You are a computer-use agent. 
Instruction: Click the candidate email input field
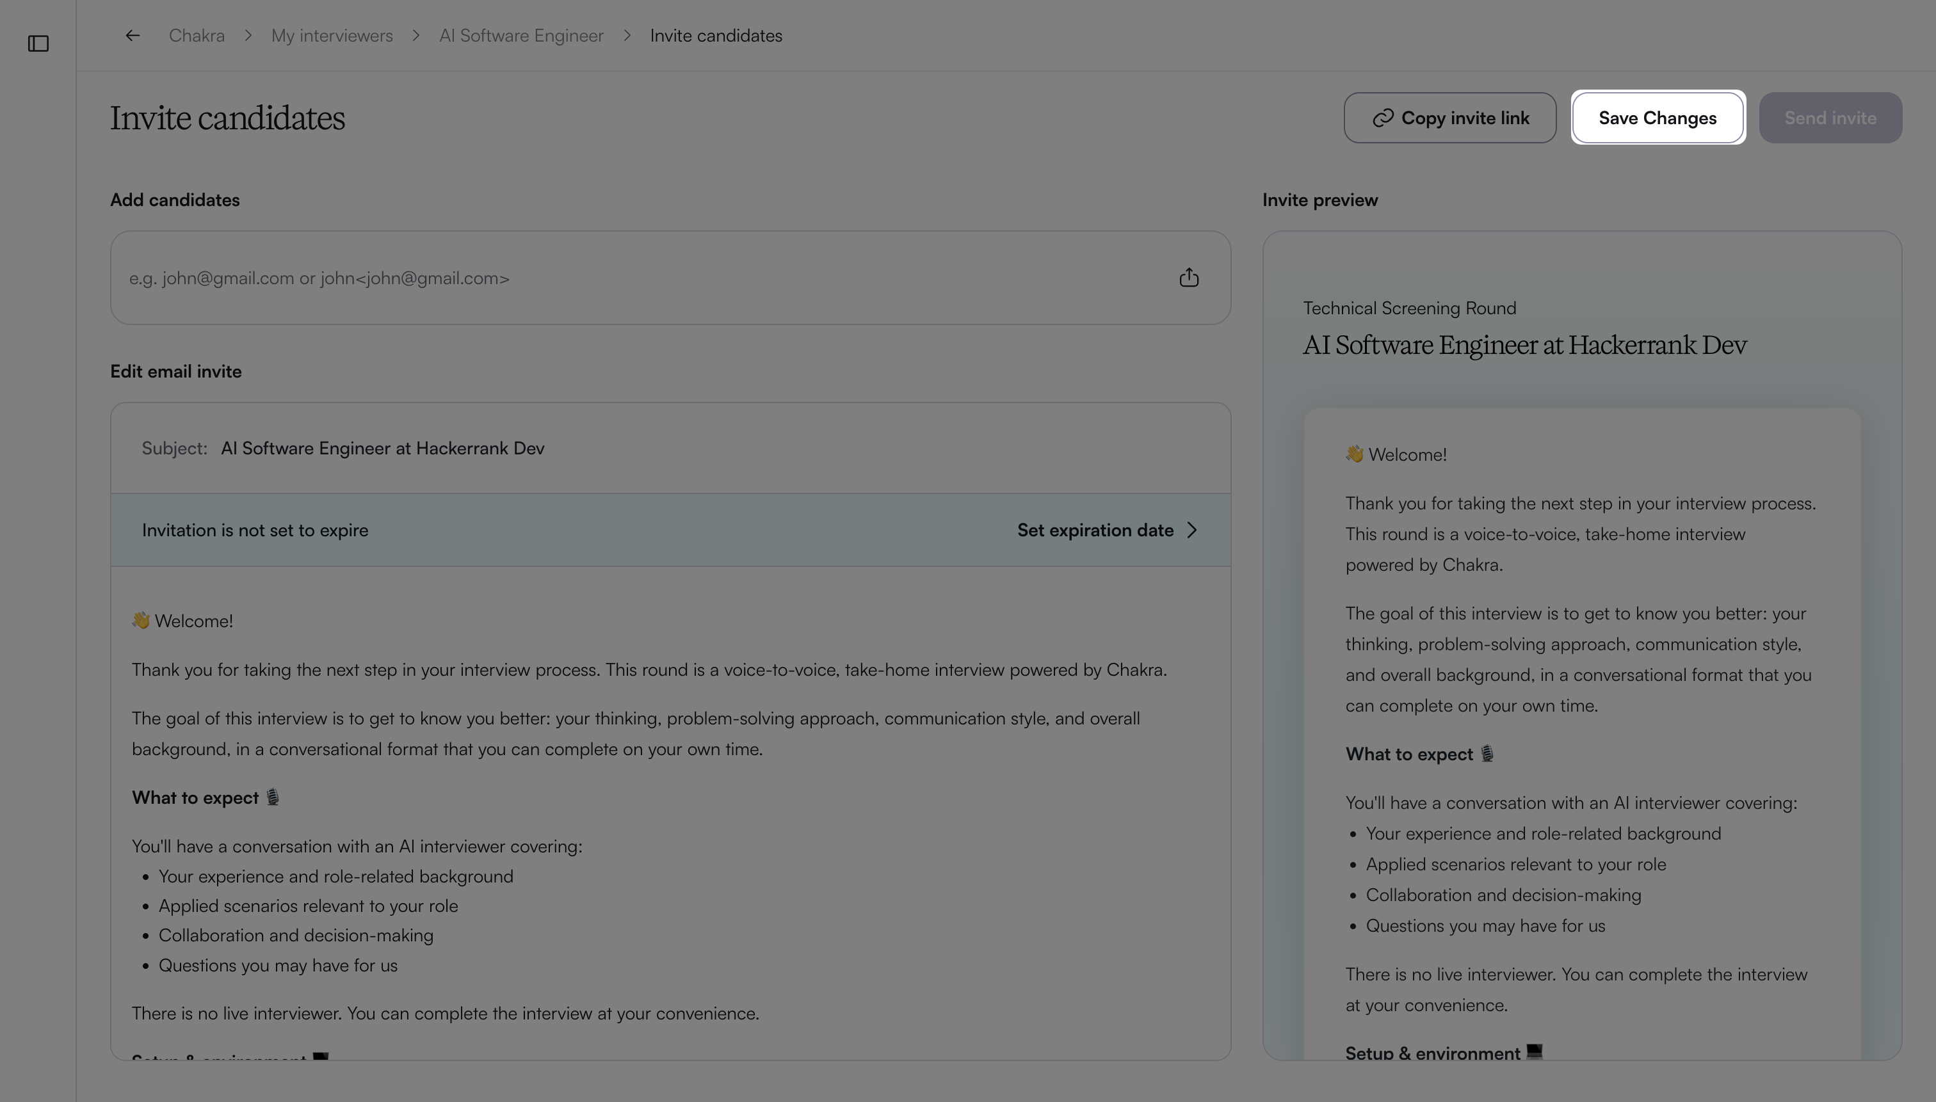(671, 278)
